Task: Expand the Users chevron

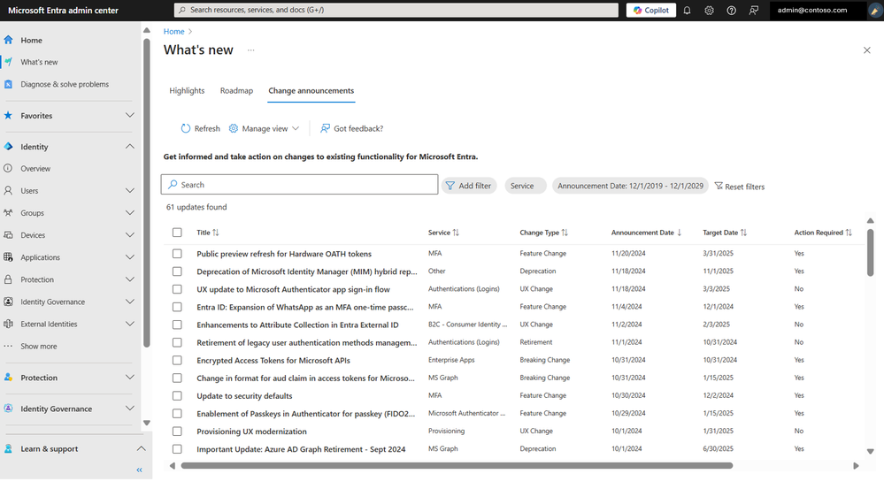Action: [x=130, y=190]
